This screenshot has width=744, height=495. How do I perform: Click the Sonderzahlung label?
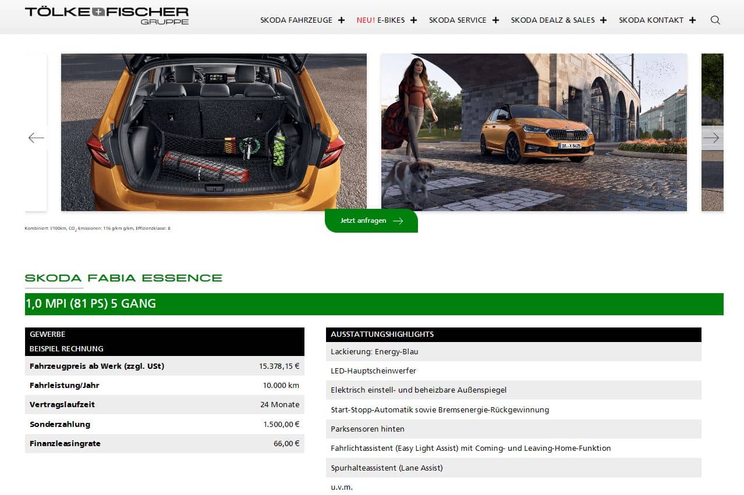click(x=60, y=424)
